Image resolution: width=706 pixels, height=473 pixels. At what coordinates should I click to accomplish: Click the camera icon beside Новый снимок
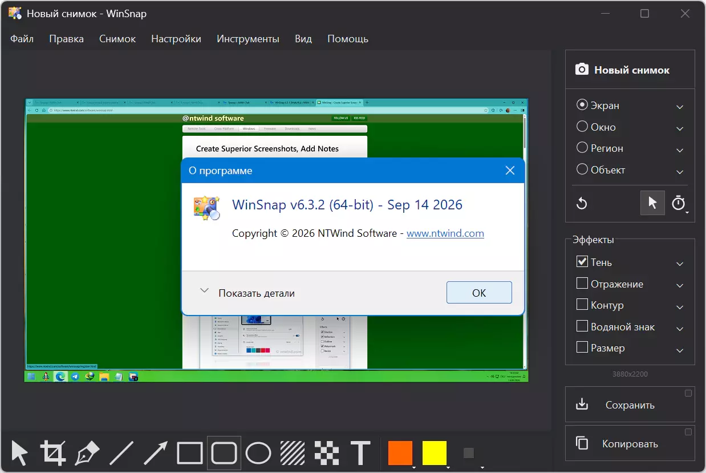582,70
